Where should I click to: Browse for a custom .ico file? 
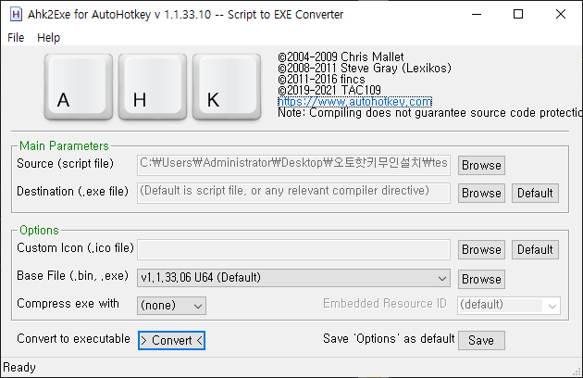(x=481, y=249)
